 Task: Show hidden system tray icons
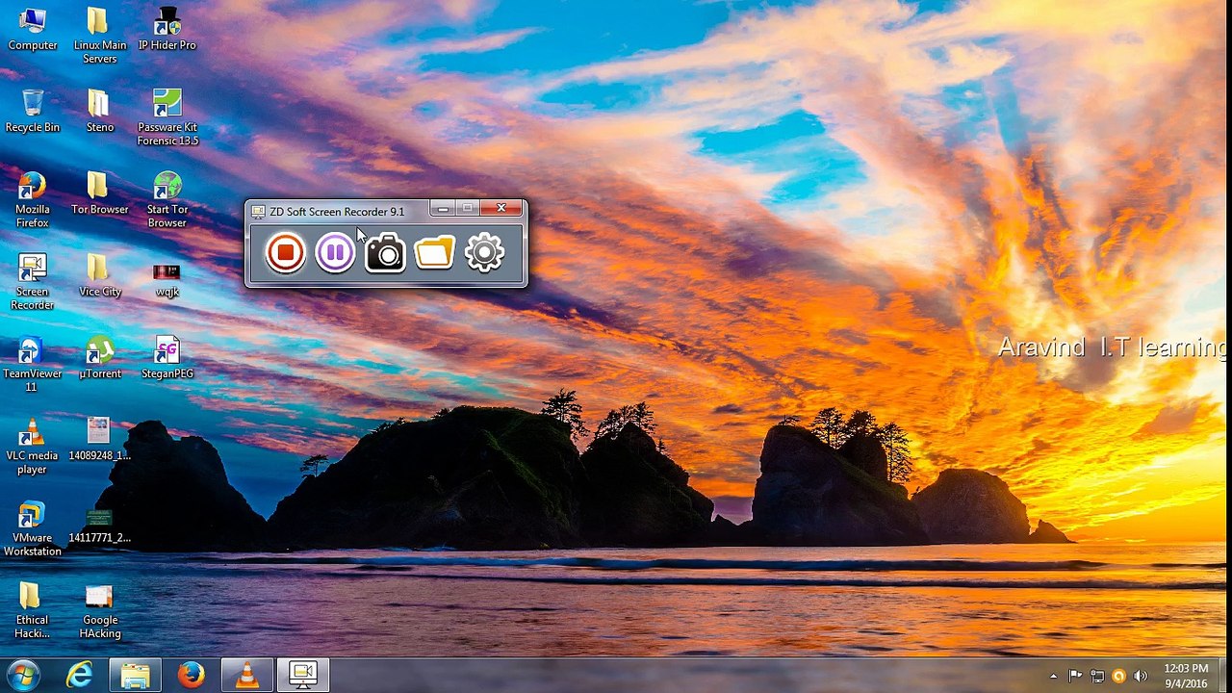(x=1053, y=676)
